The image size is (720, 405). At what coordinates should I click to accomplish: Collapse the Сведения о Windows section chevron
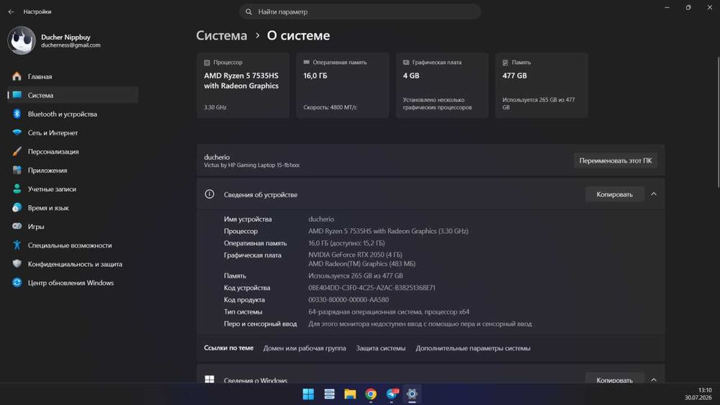654,380
